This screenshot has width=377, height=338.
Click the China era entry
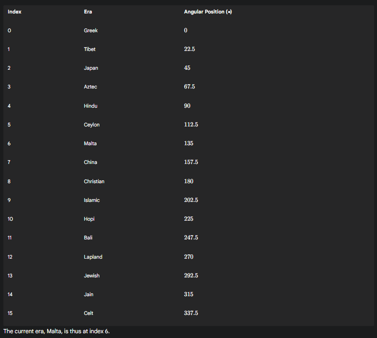point(90,162)
